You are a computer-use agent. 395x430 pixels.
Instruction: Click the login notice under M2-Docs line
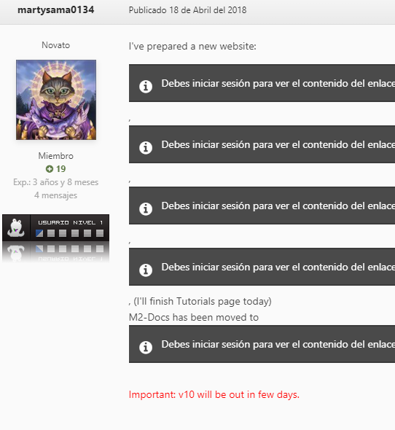point(262,344)
